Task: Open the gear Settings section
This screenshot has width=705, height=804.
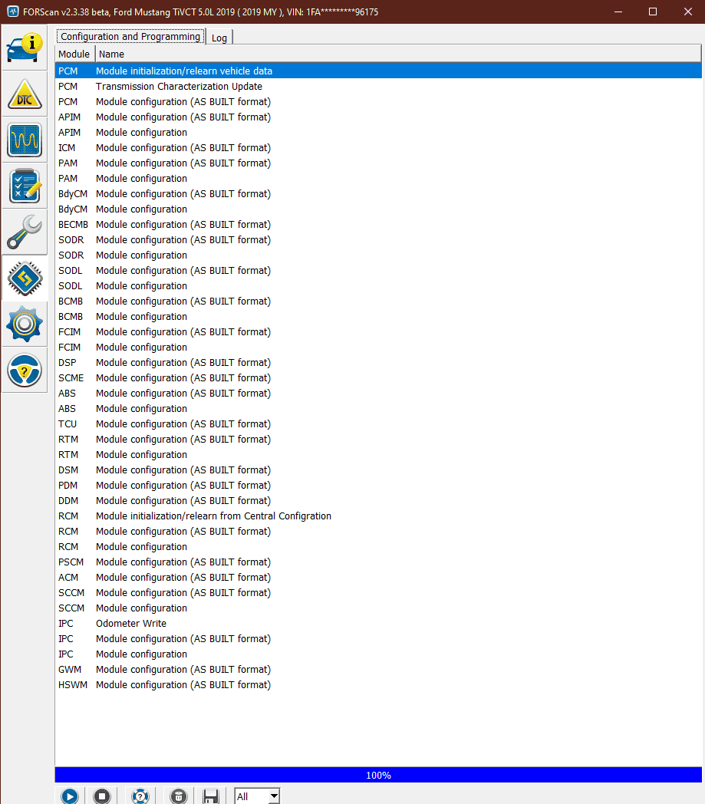Action: 24,325
